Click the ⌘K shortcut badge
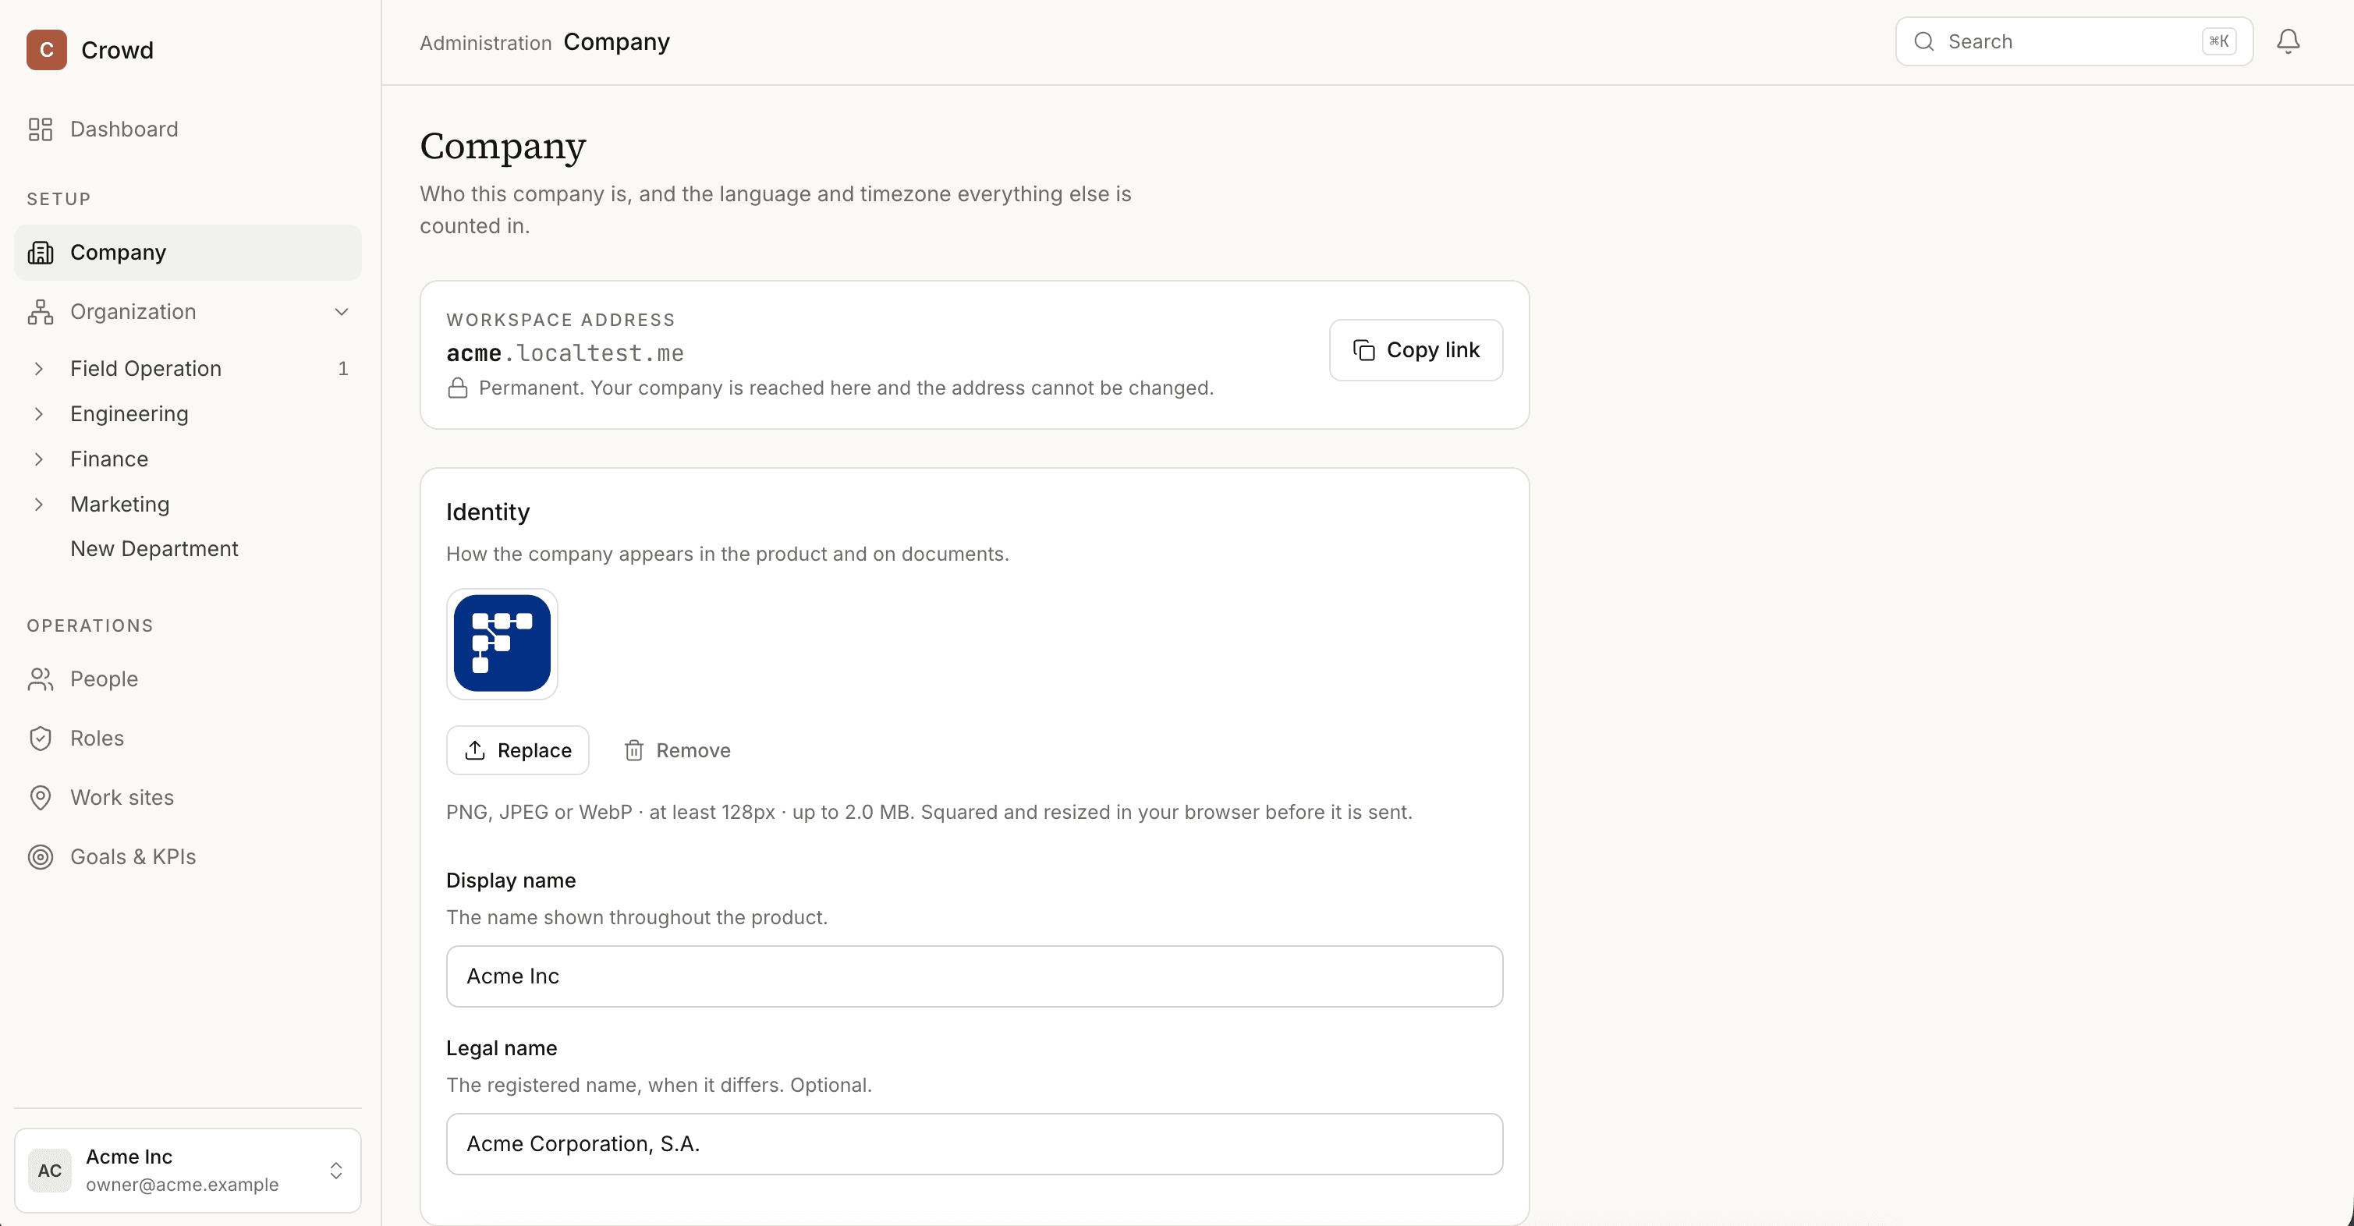This screenshot has width=2354, height=1226. point(2218,41)
